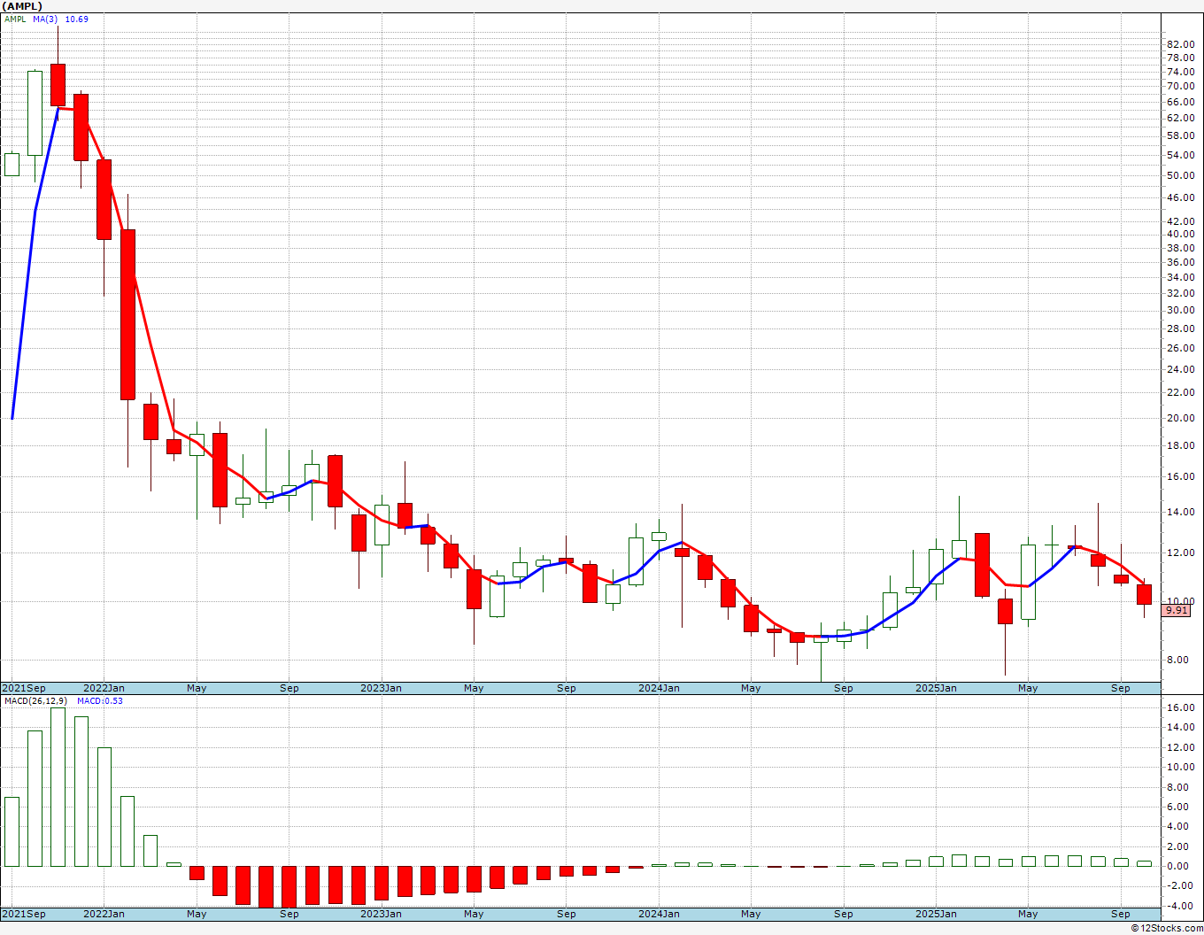Open the 12Stocks.com copyright credit
1204x935 pixels.
coord(1167,928)
